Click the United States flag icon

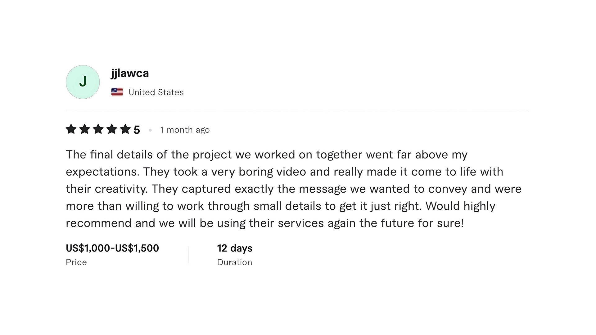117,92
